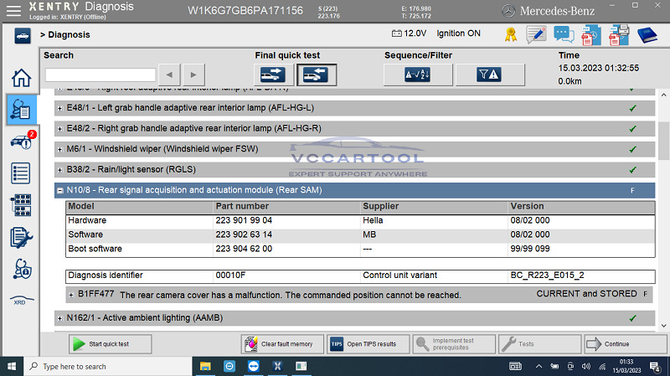Click diagnosis identifier value 00010F

[230, 276]
